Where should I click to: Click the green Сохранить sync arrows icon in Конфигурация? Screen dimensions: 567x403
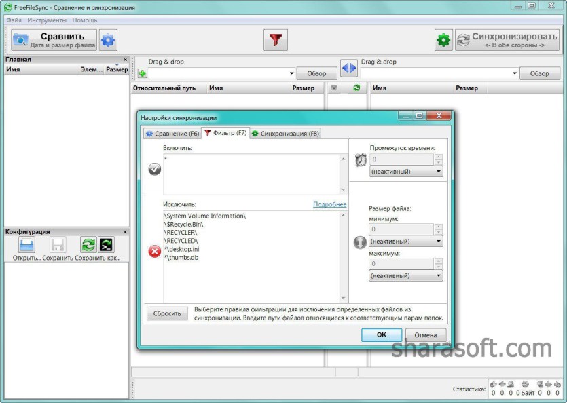point(88,245)
